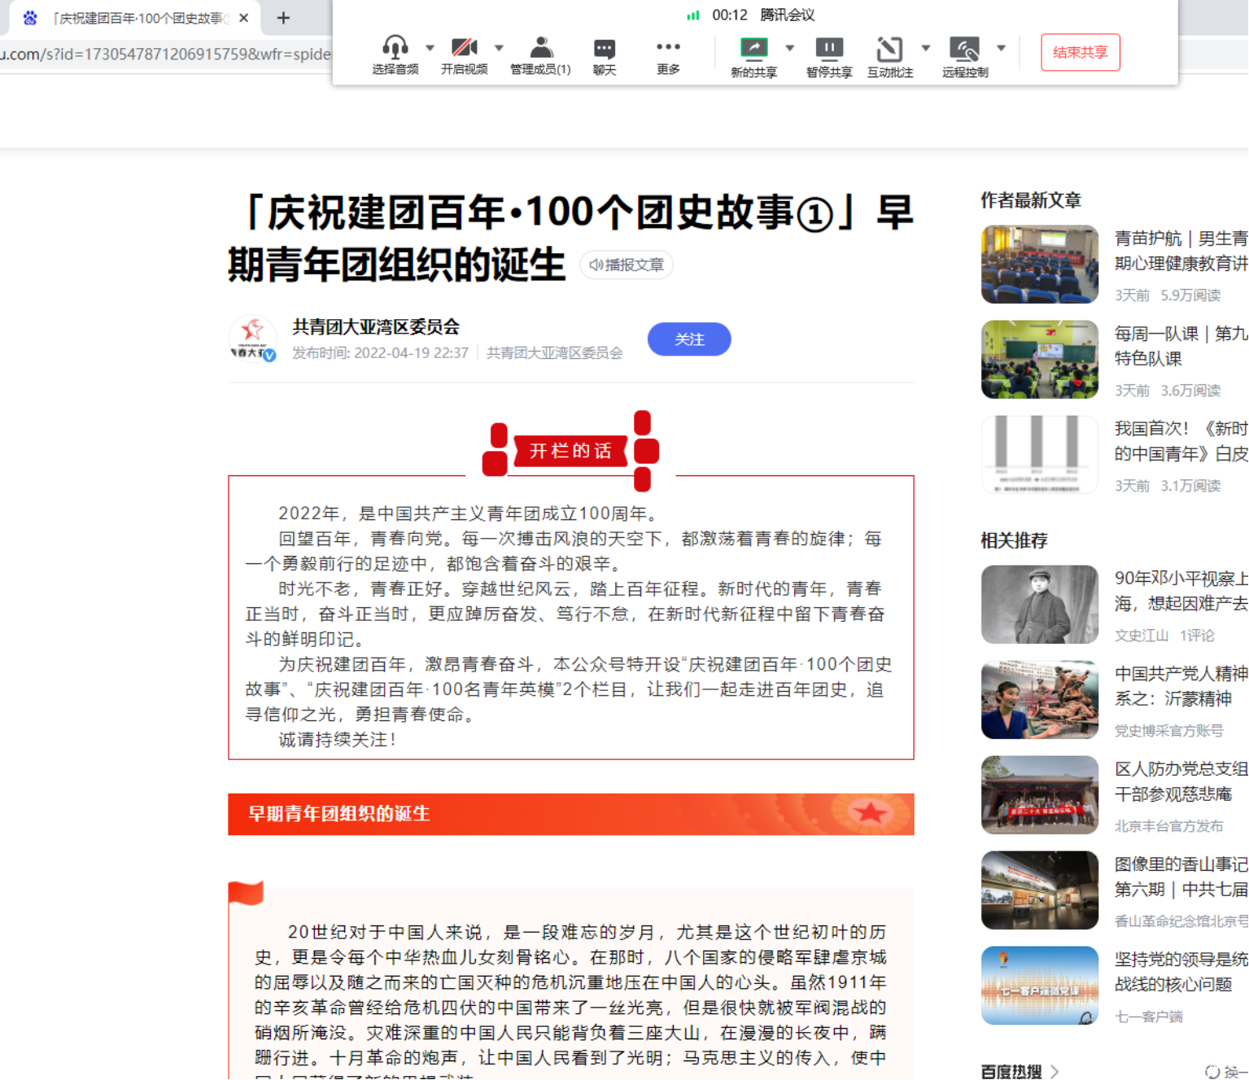
Task: Open the chat bubble icon
Action: pyautogui.click(x=604, y=48)
